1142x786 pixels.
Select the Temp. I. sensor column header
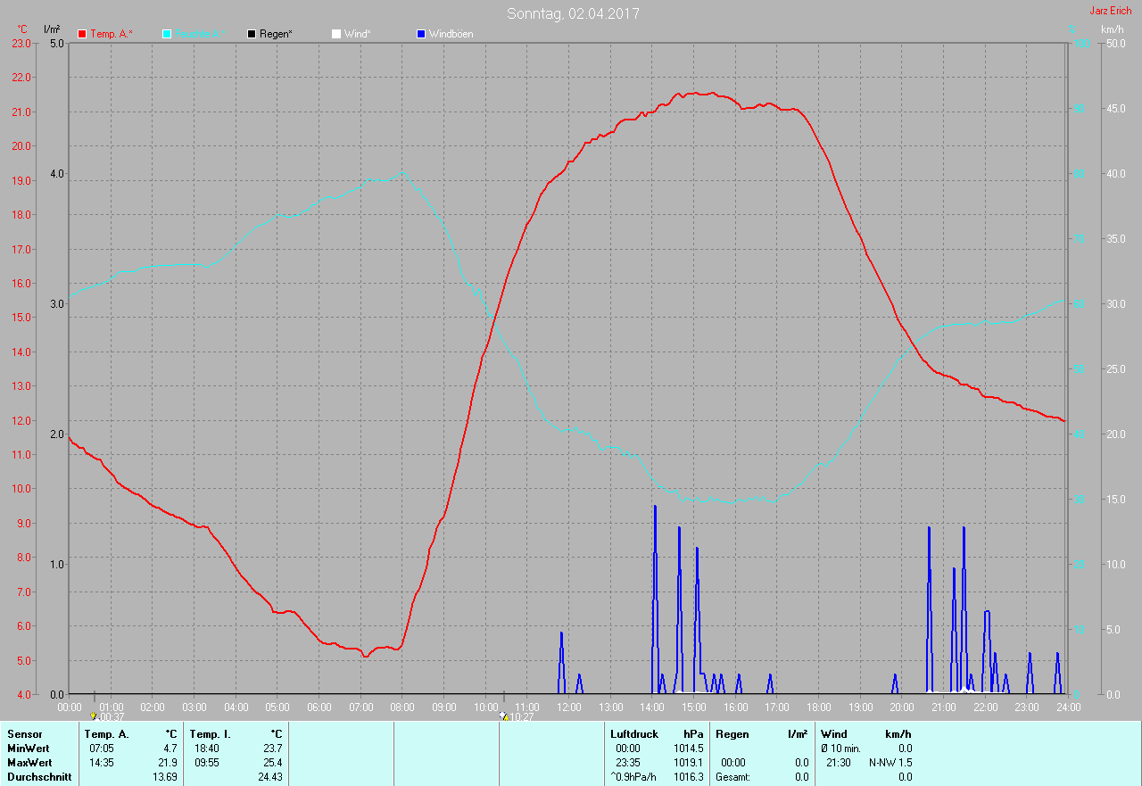pos(210,733)
